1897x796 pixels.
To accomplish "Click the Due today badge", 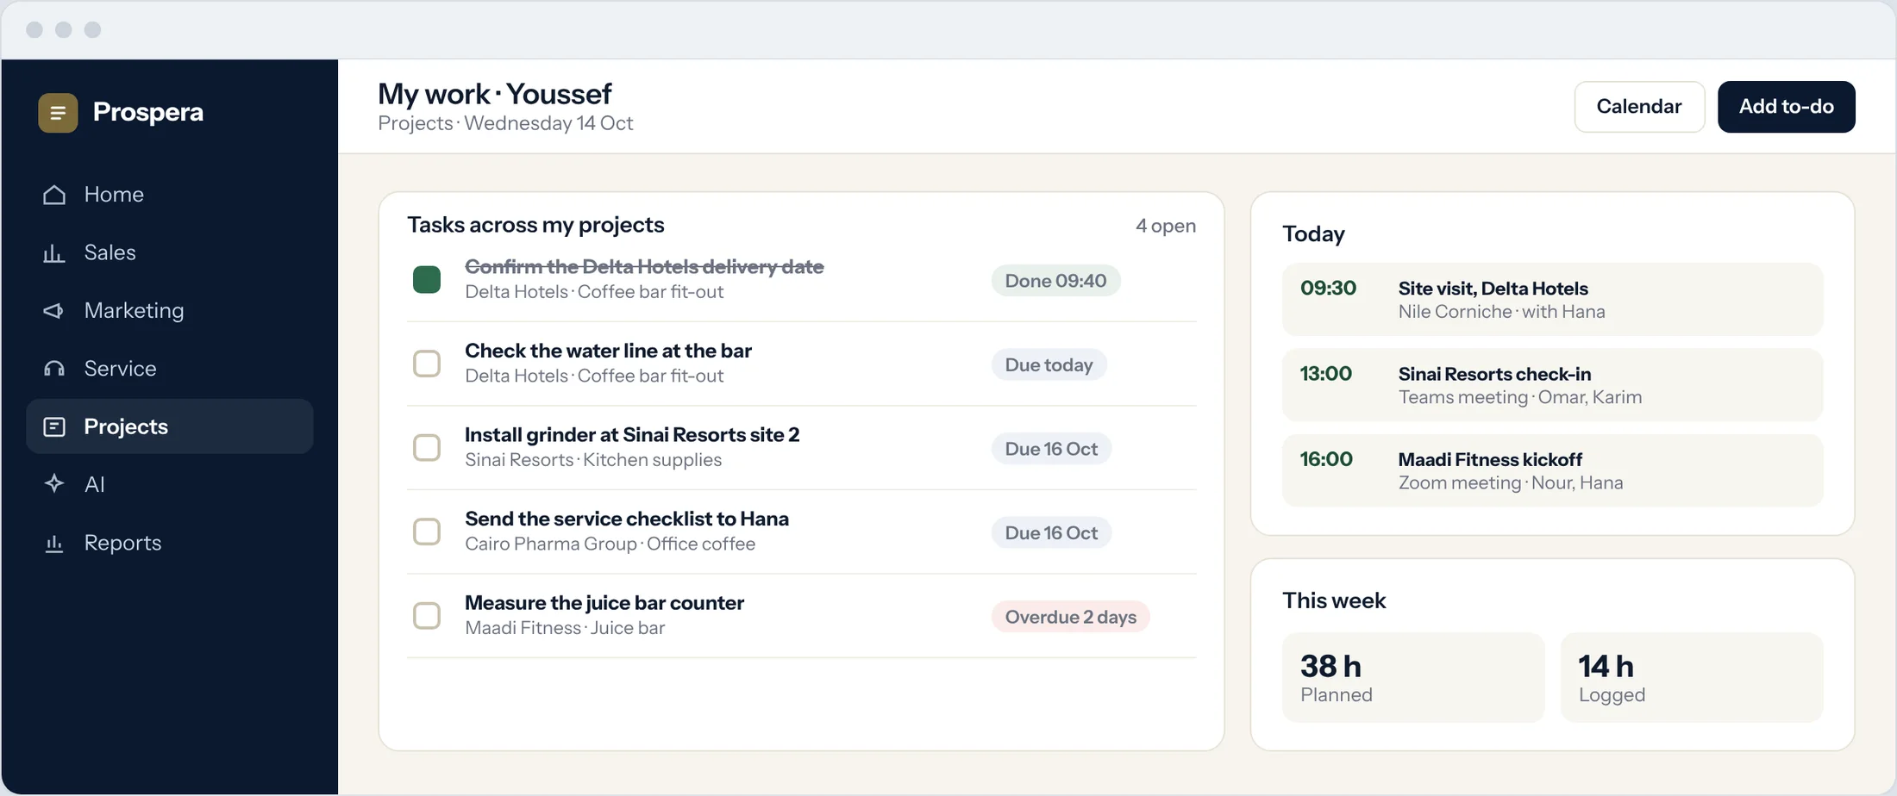I will point(1049,364).
